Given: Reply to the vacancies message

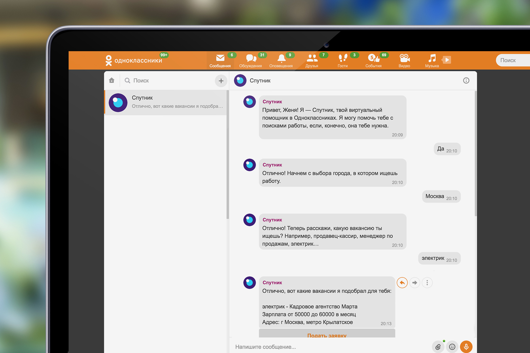Looking at the screenshot, I should (402, 283).
